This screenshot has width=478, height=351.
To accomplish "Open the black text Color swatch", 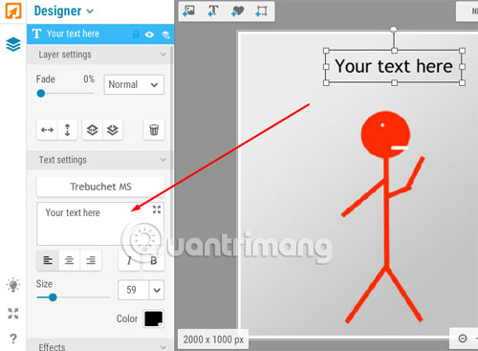I will 154,318.
